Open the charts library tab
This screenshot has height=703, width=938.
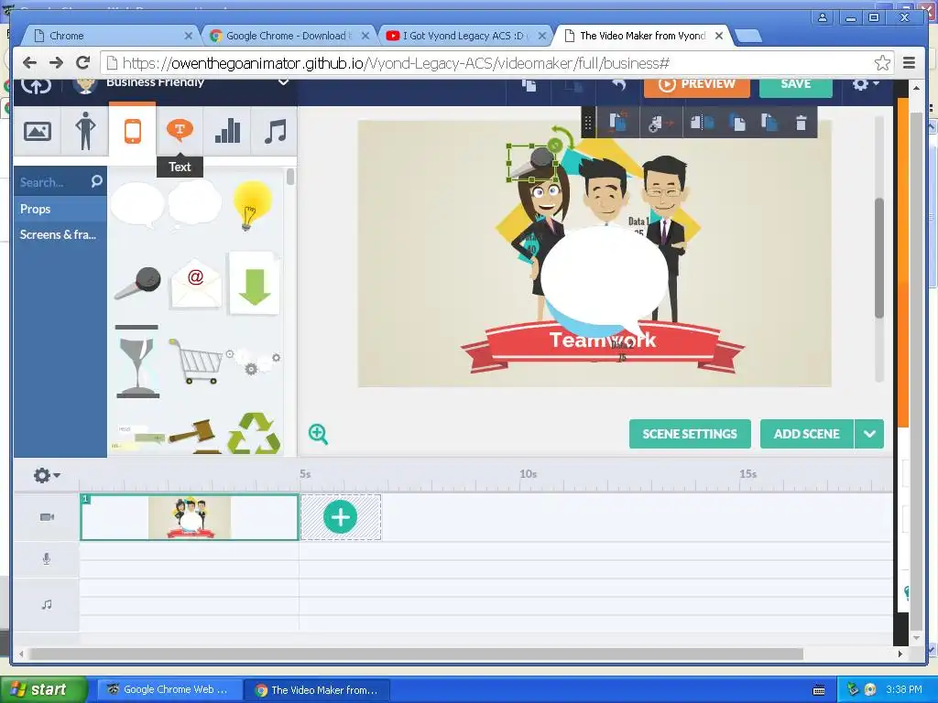(227, 131)
